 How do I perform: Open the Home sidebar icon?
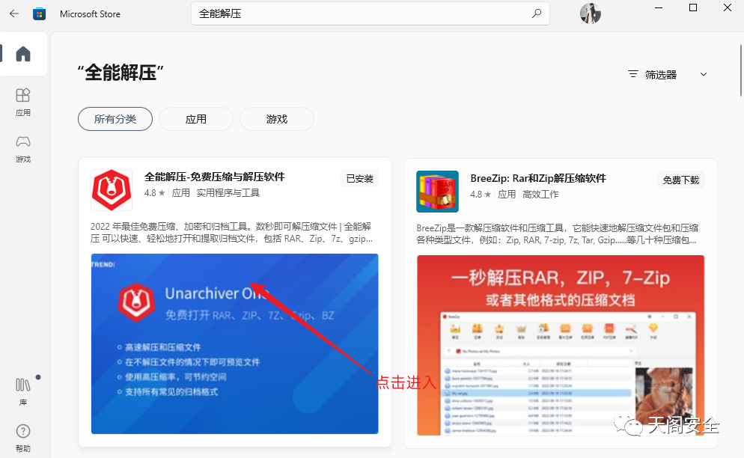coord(22,54)
